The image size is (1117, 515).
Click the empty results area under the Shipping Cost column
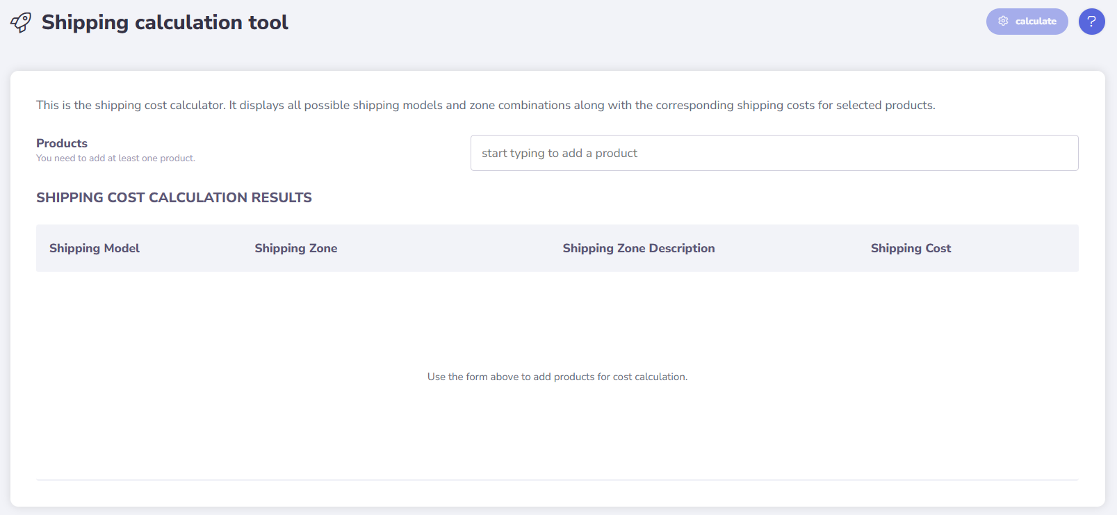point(911,320)
